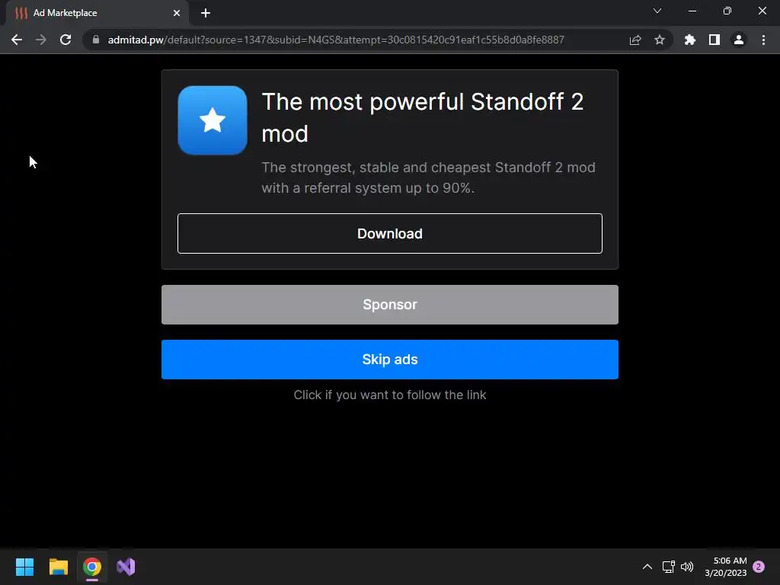Viewport: 780px width, 585px height.
Task: Share this page icon
Action: pos(635,40)
